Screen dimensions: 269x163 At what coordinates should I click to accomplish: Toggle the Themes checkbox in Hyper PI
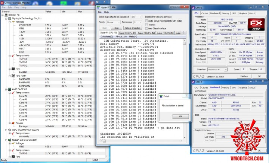pos(146,25)
